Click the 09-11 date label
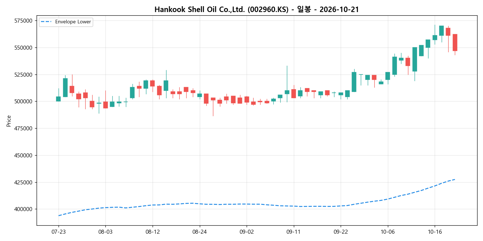The image size is (483, 241). 293,232
